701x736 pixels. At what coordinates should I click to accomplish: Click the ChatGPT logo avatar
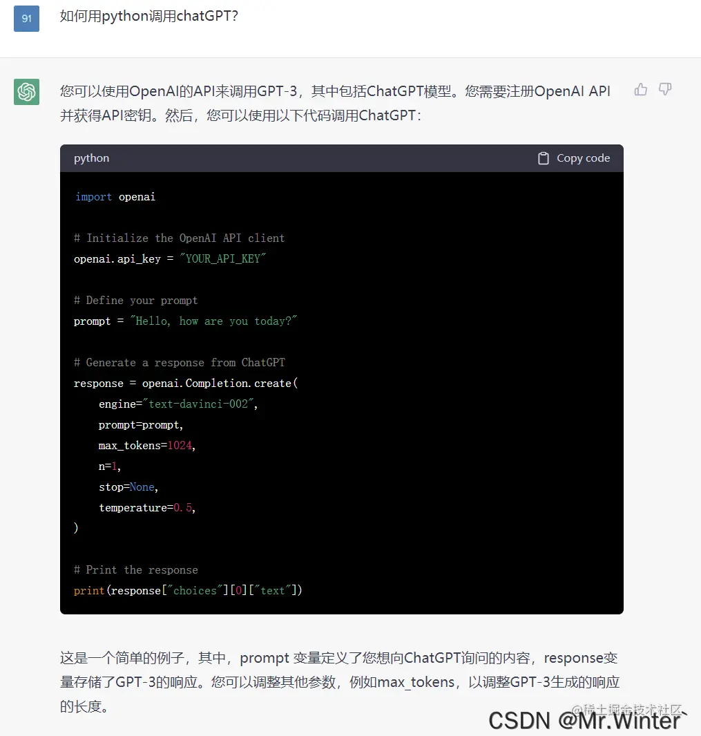(26, 91)
